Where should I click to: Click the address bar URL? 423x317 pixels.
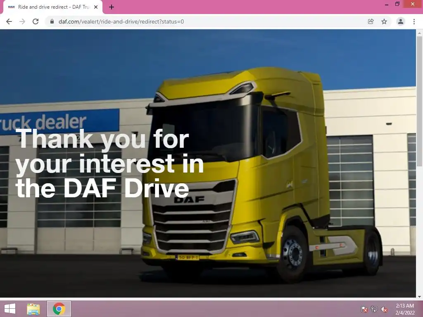(121, 21)
